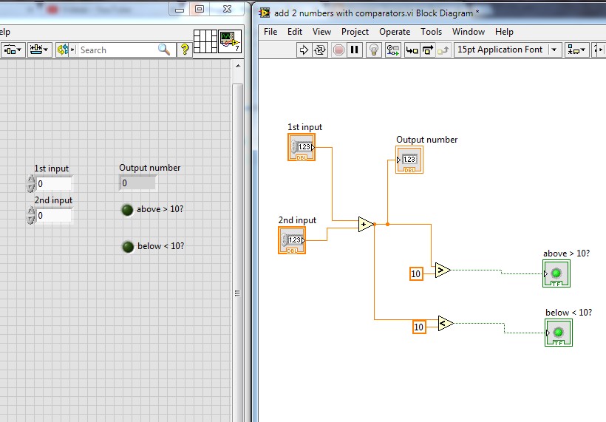Click the Run arrow in block diagram toolbar
Viewport: 606px width, 422px height.
coord(304,50)
